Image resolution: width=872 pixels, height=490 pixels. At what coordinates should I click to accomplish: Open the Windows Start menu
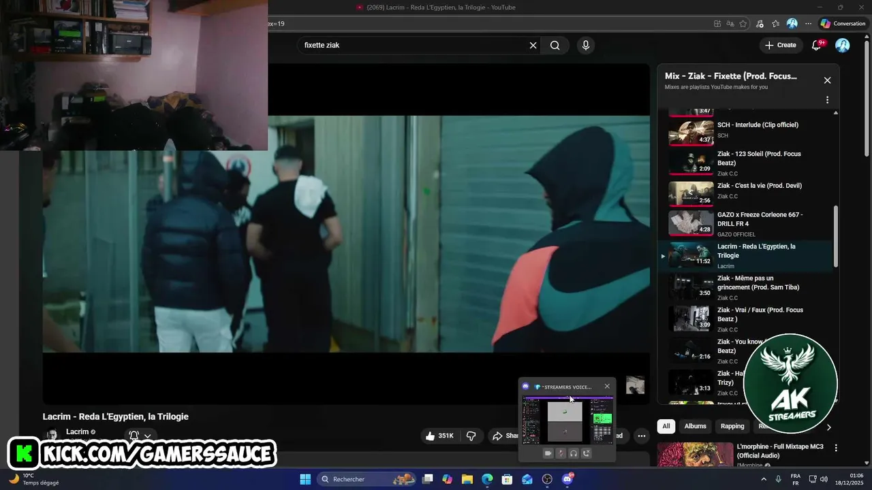[x=305, y=479]
